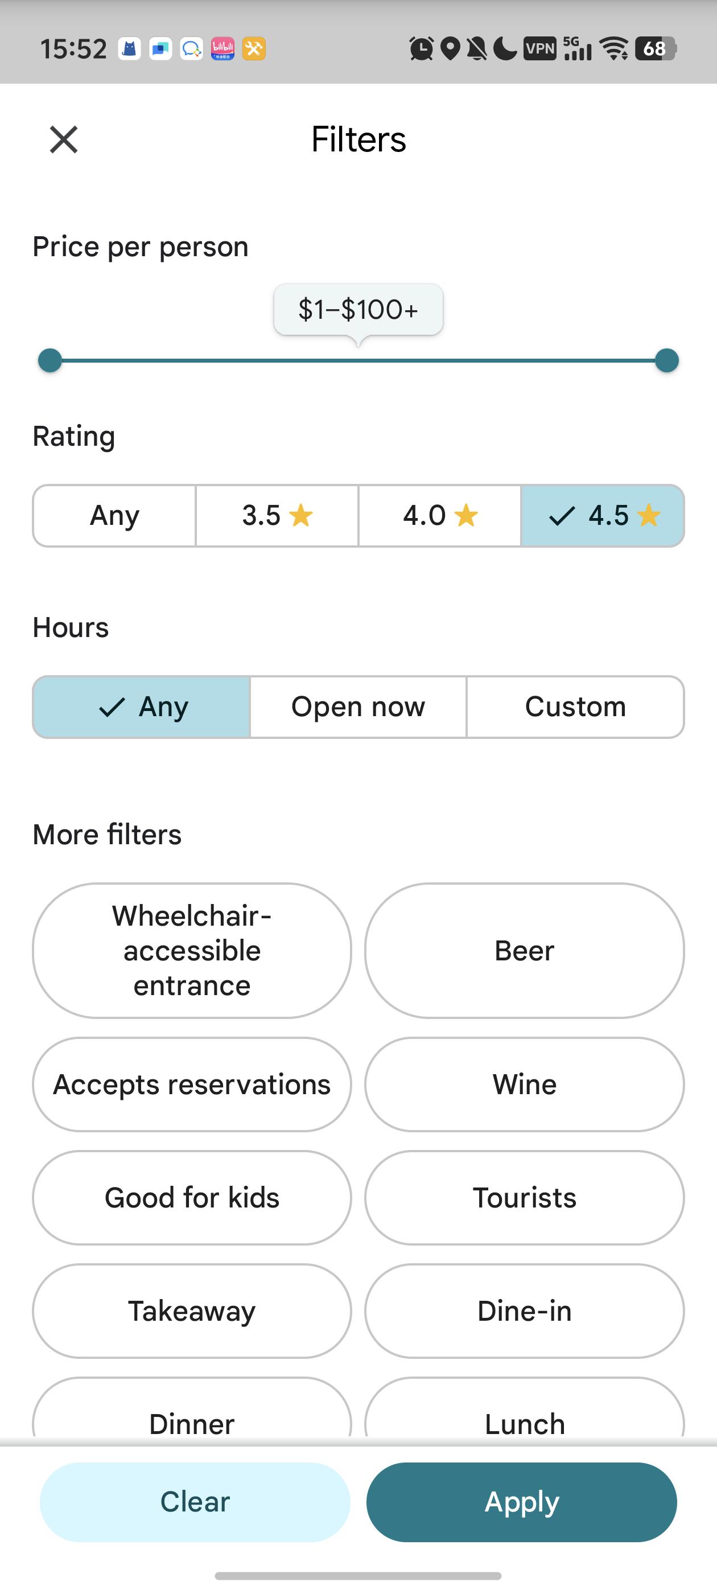Filter hours to Open now
Screen dimensions: 717x1594
click(358, 706)
